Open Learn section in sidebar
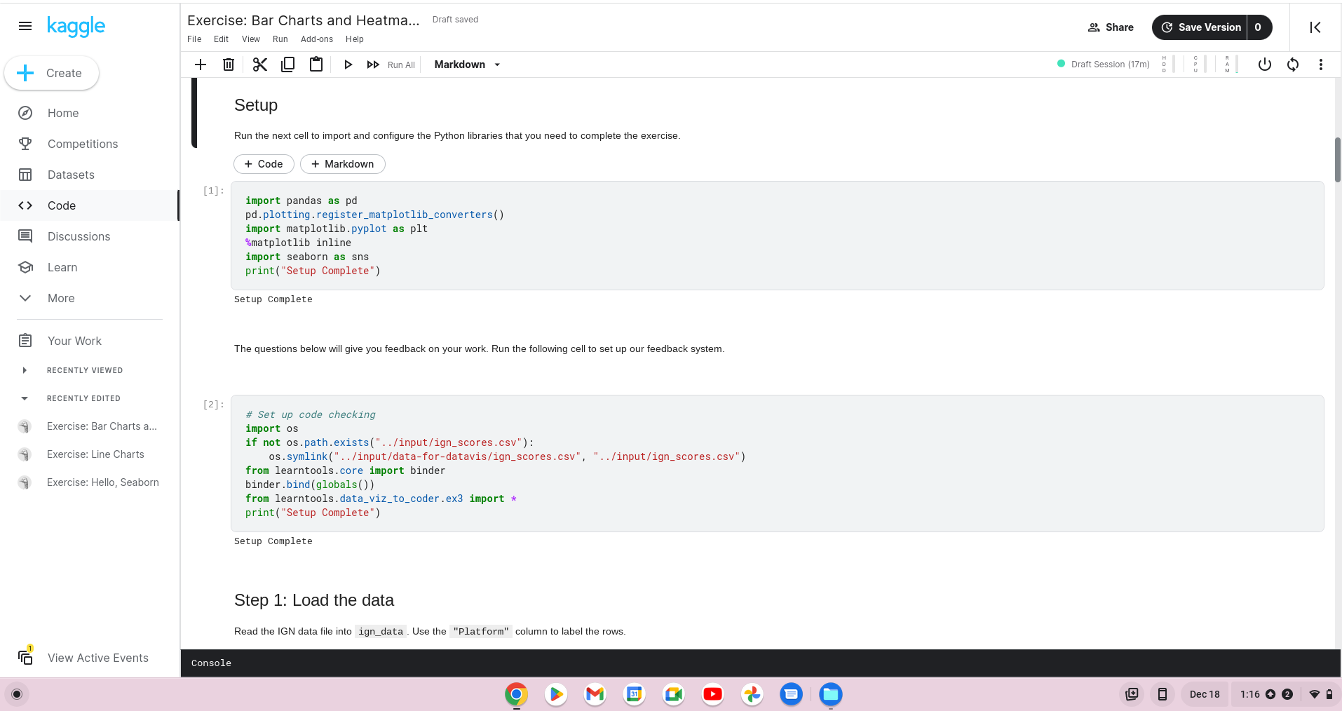Viewport: 1342px width, 711px height. 90,267
